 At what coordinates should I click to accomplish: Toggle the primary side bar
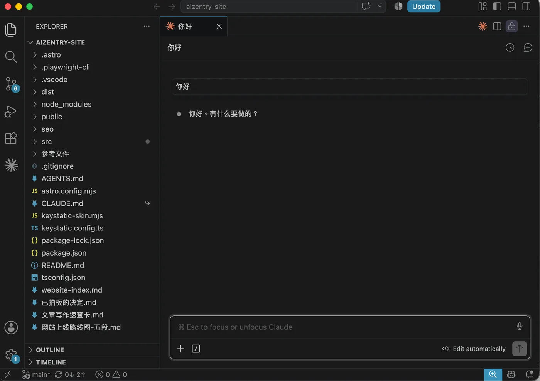[x=497, y=6]
